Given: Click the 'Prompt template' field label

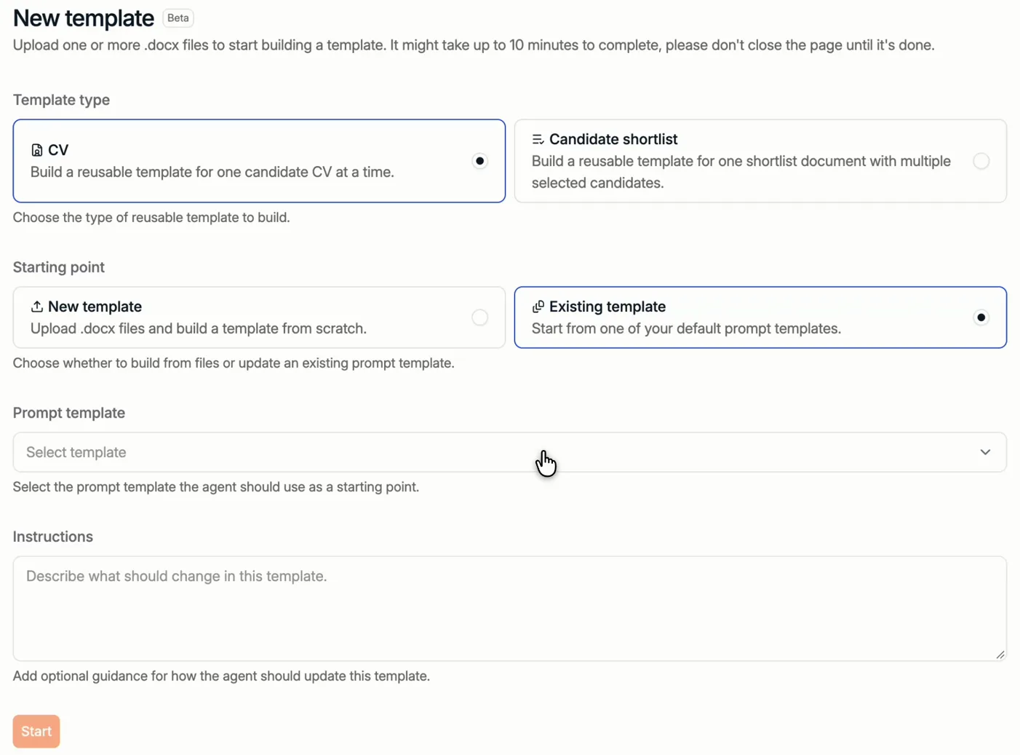Looking at the screenshot, I should click(x=69, y=413).
